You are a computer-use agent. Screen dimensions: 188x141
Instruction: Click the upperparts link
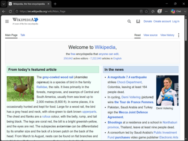pos(89,112)
